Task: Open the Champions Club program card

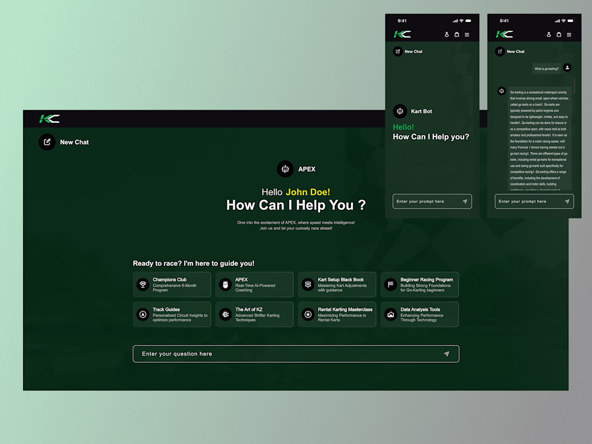Action: [x=172, y=284]
